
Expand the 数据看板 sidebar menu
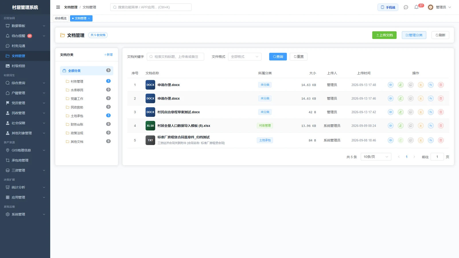click(25, 26)
